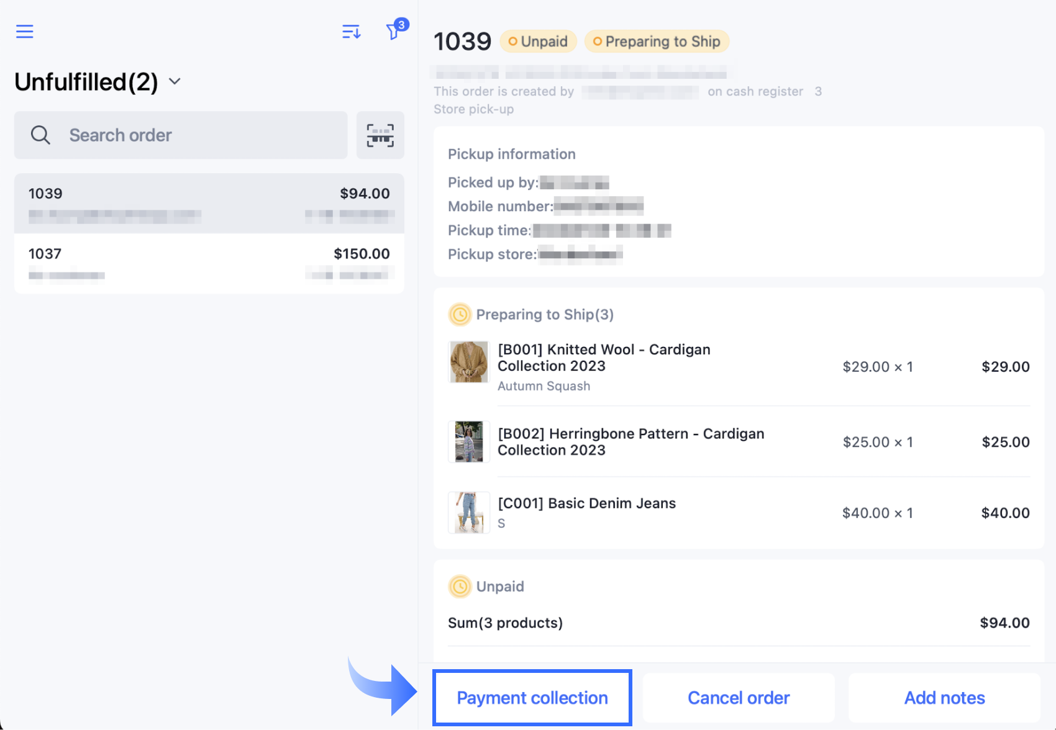Click the $29.00 × 1 quantity text
Viewport: 1056px width, 730px height.
click(x=878, y=367)
